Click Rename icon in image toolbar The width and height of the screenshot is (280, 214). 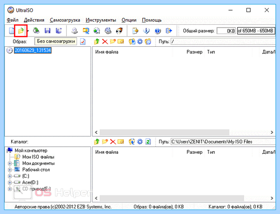pyautogui.click(x=121, y=42)
